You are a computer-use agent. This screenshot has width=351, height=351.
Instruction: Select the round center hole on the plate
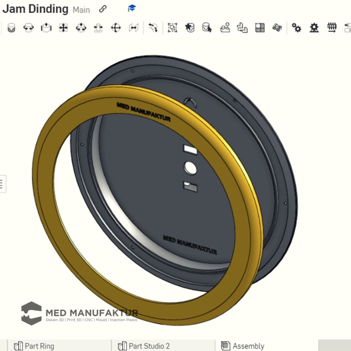190,168
